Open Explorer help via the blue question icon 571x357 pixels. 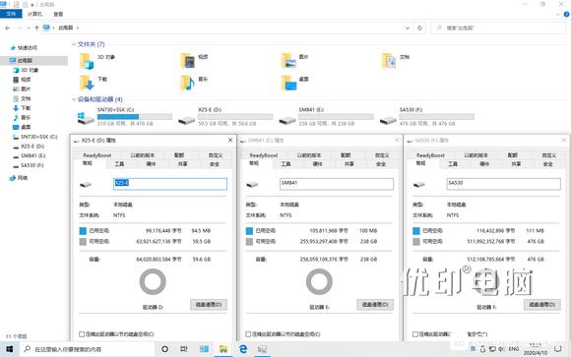(567, 14)
